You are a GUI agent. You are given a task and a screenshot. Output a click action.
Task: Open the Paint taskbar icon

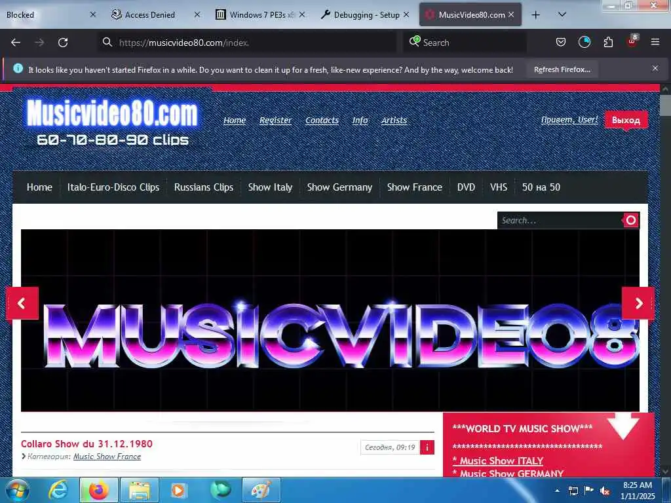pos(261,490)
